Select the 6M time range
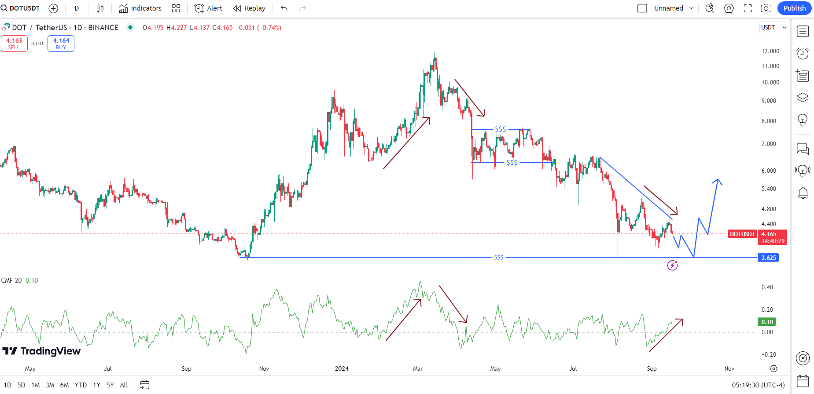 (x=64, y=385)
